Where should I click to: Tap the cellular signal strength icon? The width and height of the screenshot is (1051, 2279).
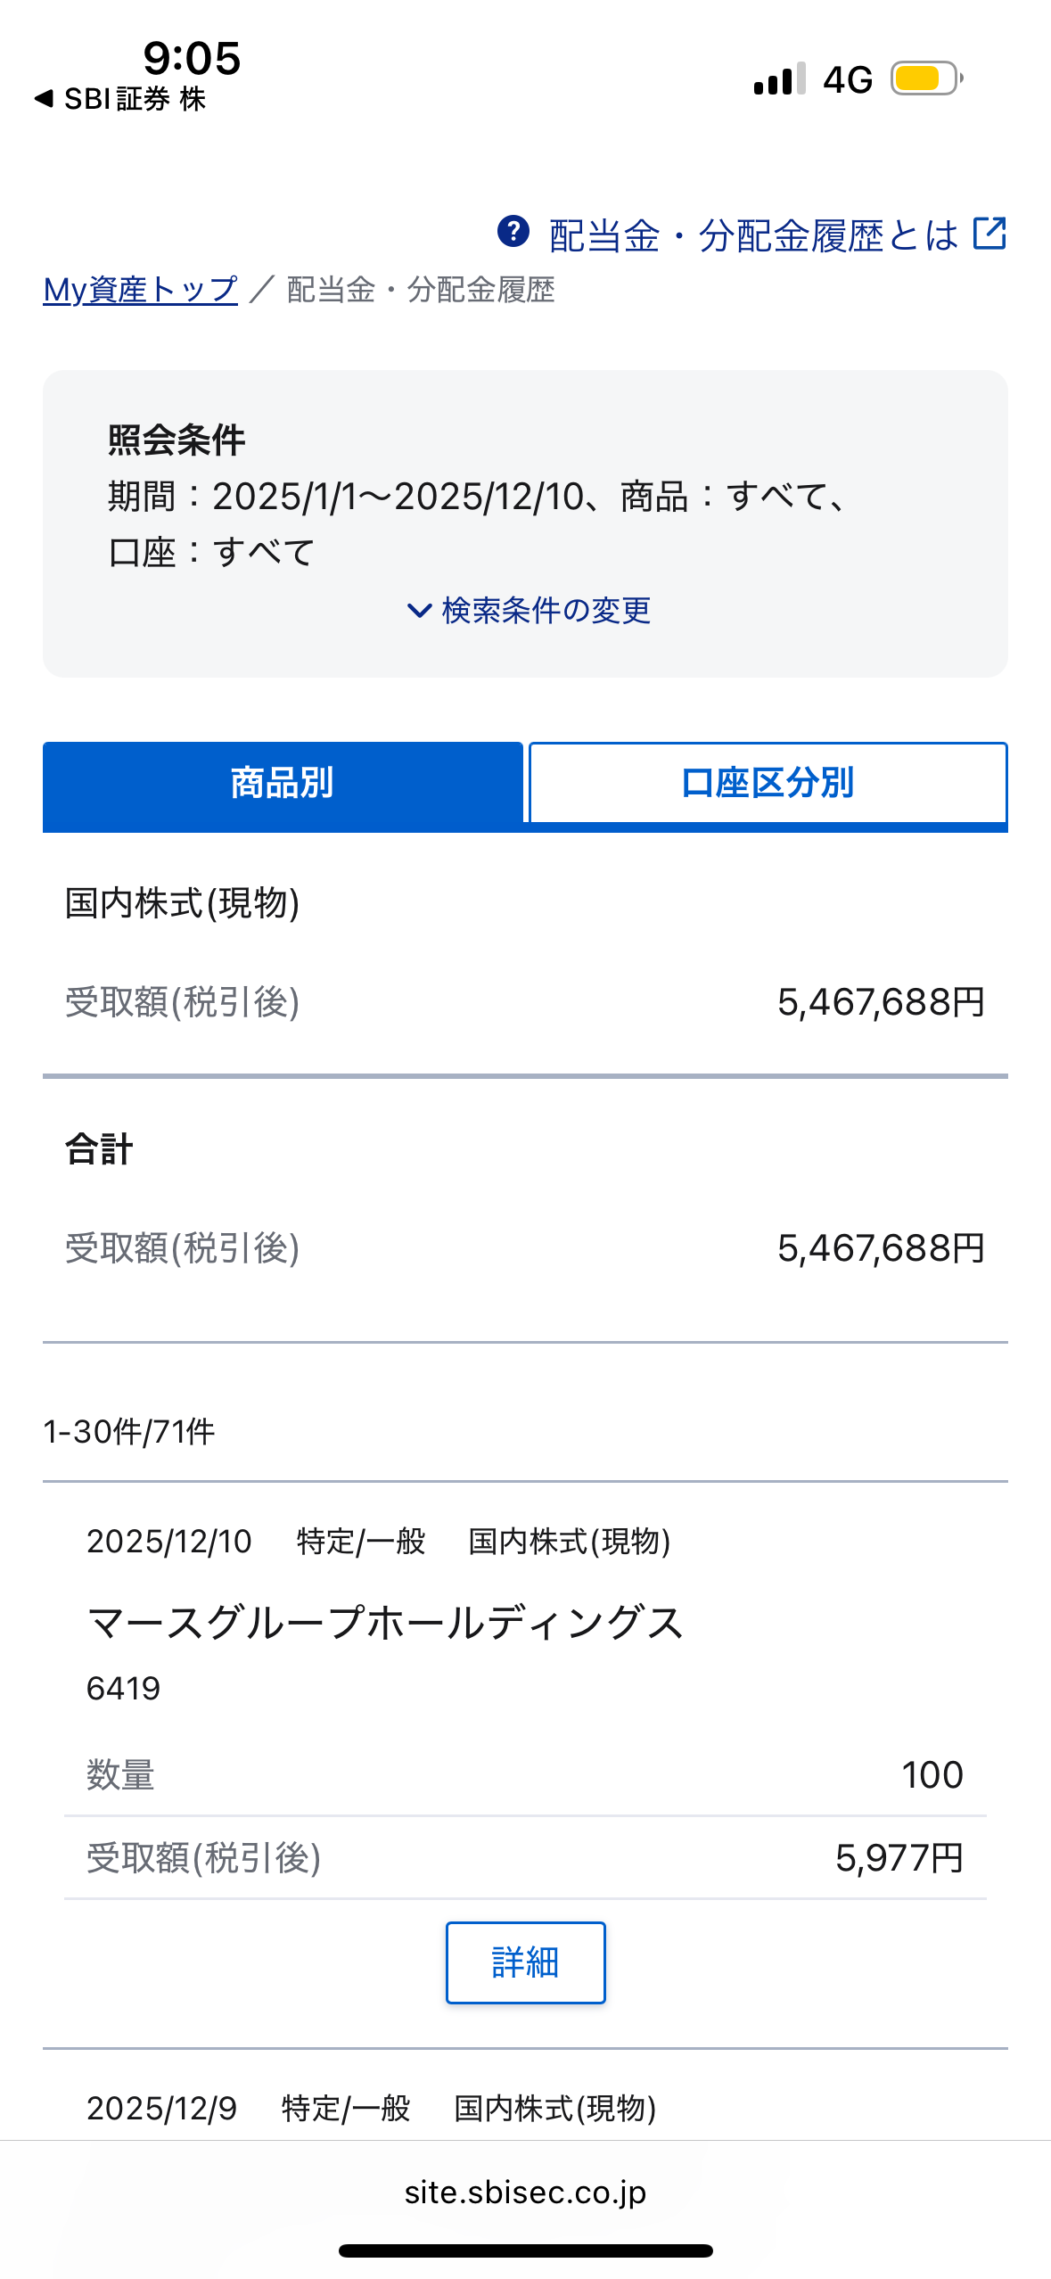(x=778, y=79)
